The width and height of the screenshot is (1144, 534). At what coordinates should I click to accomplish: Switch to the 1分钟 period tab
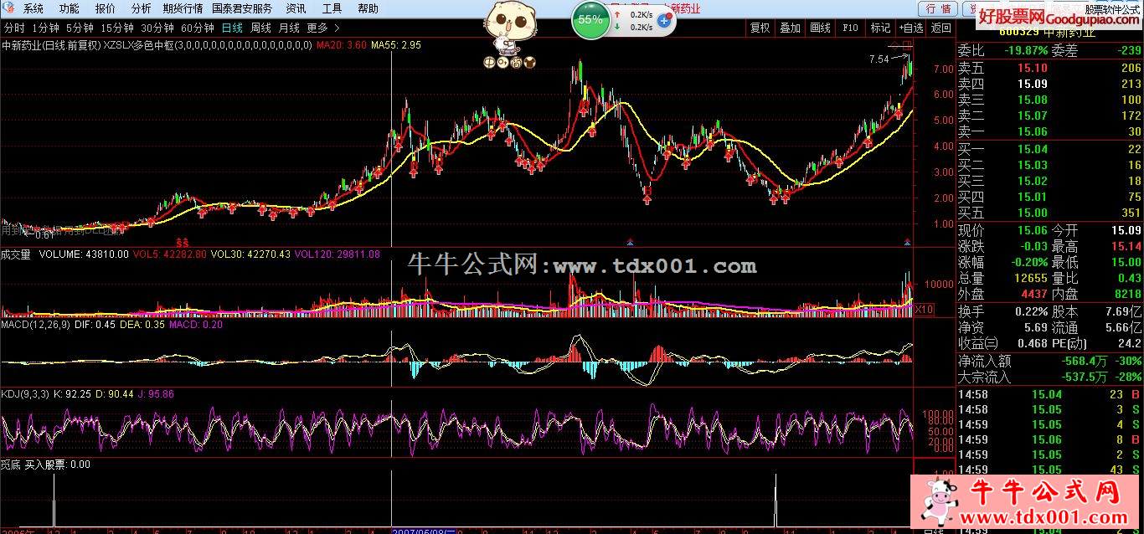(x=46, y=28)
